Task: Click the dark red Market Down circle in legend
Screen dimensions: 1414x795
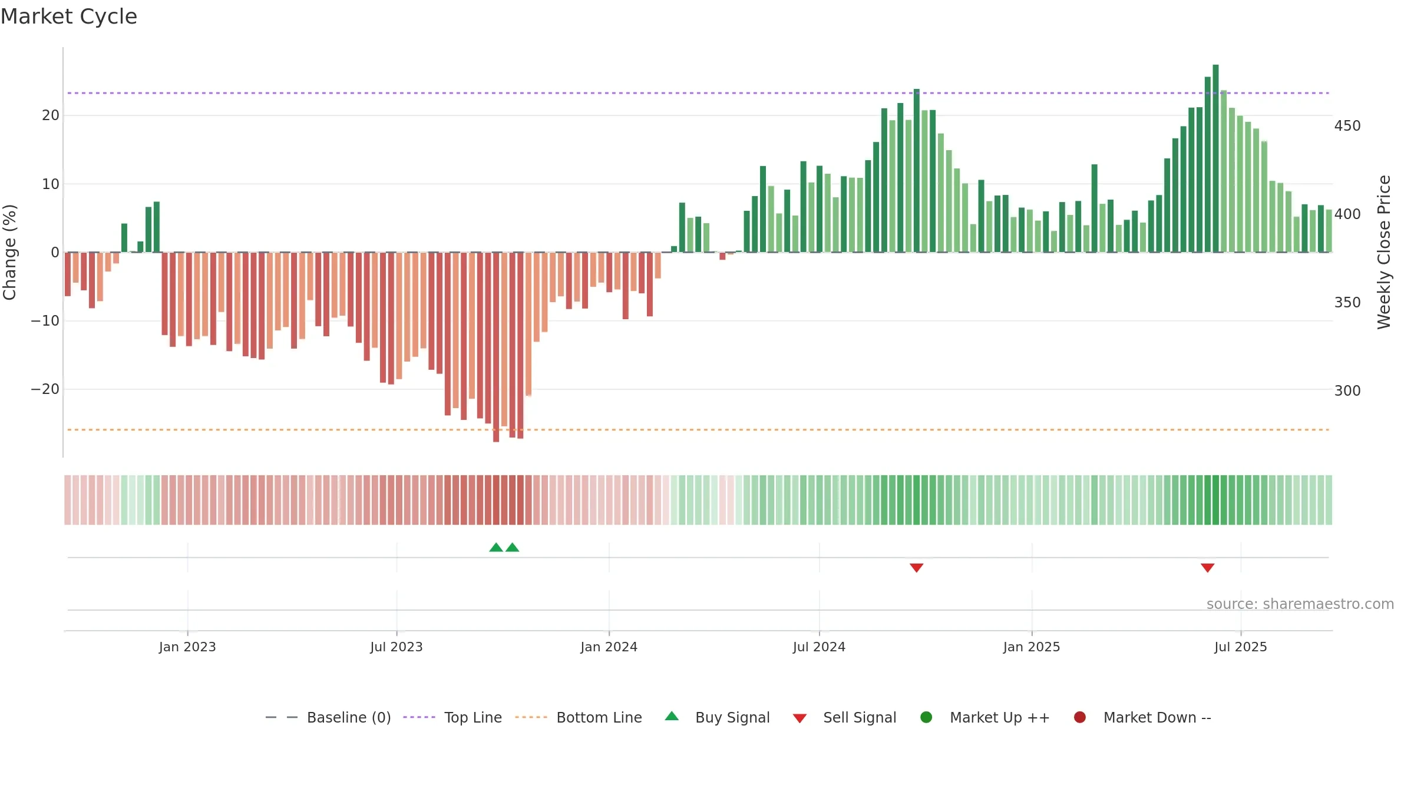Action: (x=1080, y=717)
